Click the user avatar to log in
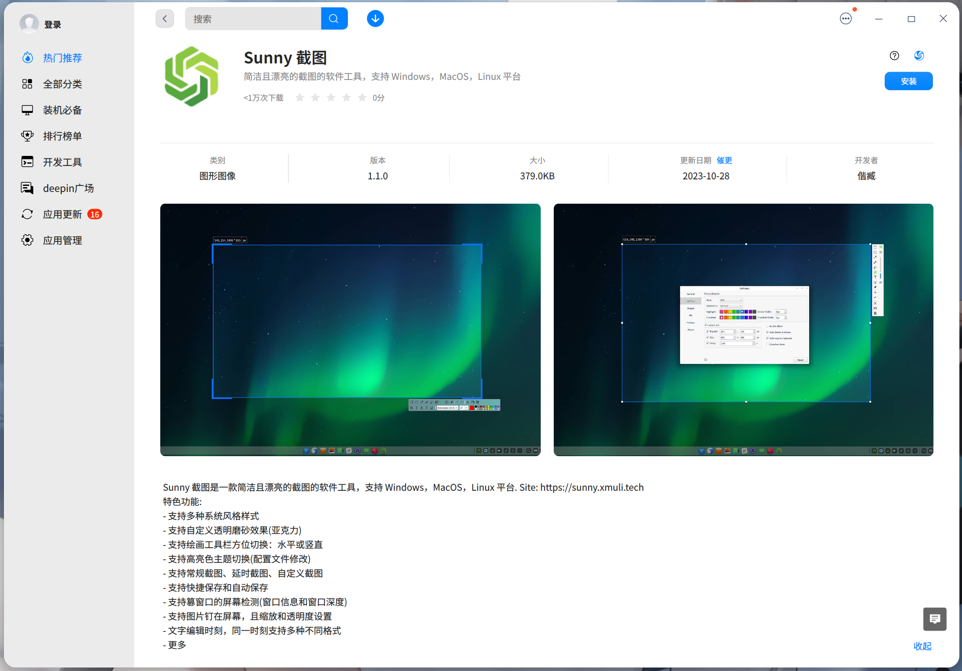Viewport: 962px width, 671px height. click(29, 24)
